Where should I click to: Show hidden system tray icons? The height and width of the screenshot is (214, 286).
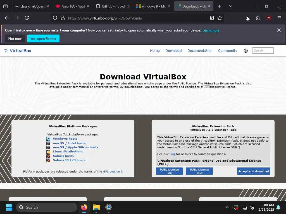tap(227, 207)
